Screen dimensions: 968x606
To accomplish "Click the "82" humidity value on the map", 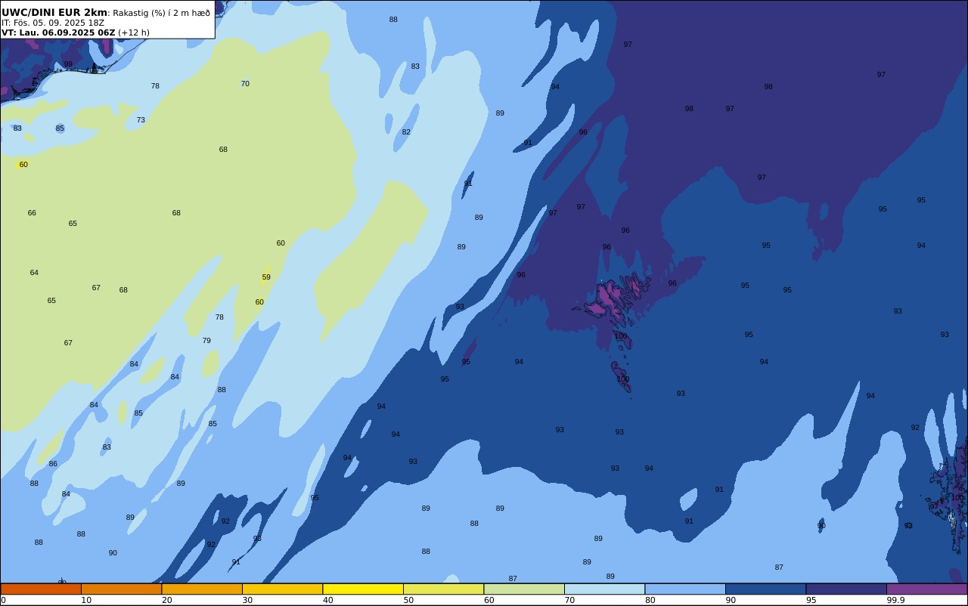I will (x=406, y=132).
